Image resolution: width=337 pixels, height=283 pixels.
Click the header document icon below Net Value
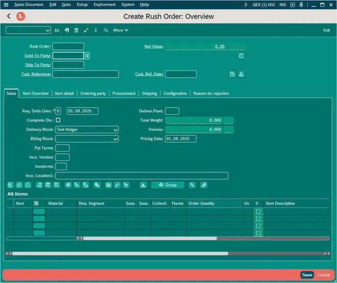click(x=241, y=56)
